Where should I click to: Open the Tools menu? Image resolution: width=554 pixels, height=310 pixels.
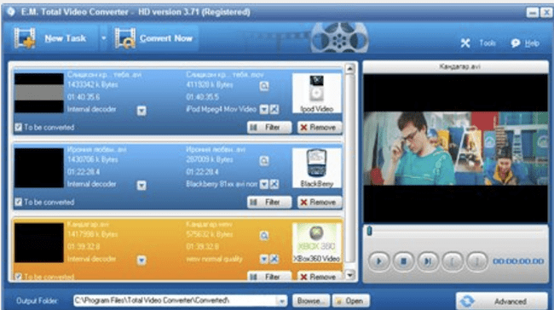pyautogui.click(x=478, y=43)
